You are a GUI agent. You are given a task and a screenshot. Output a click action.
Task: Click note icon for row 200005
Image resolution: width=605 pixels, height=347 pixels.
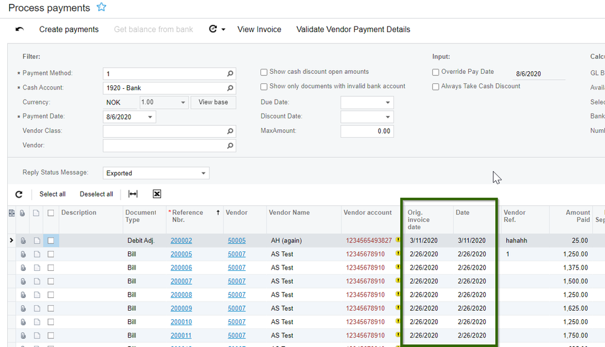[x=37, y=254]
